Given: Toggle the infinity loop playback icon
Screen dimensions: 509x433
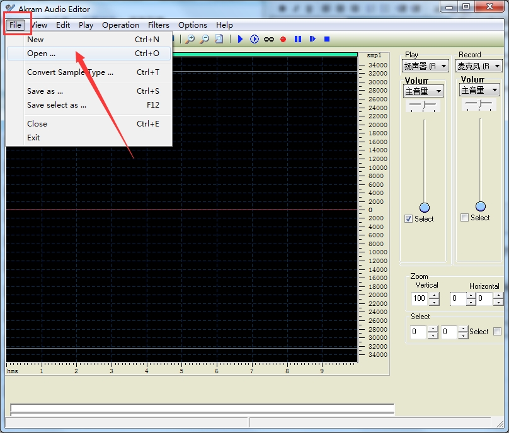Looking at the screenshot, I should tap(269, 39).
